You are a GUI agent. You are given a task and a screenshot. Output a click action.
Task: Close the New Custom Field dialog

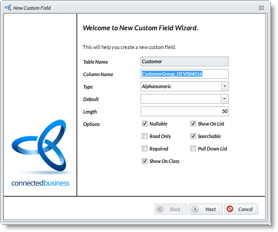tap(261, 8)
